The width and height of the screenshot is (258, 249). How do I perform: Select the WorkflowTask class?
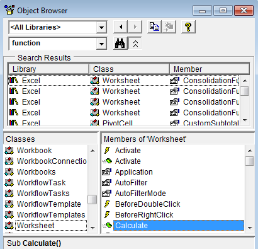41,183
